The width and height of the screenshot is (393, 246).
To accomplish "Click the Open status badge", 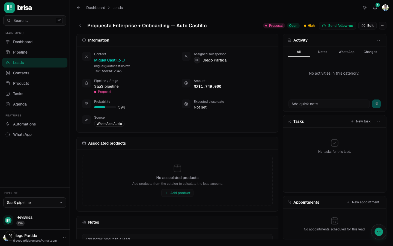I will coord(293,26).
